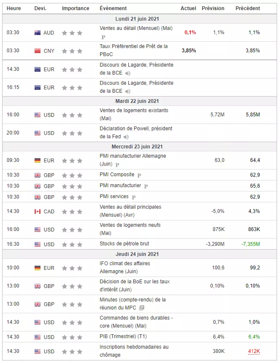Sort by the Heure column header
This screenshot has width=280, height=363.
point(13,8)
